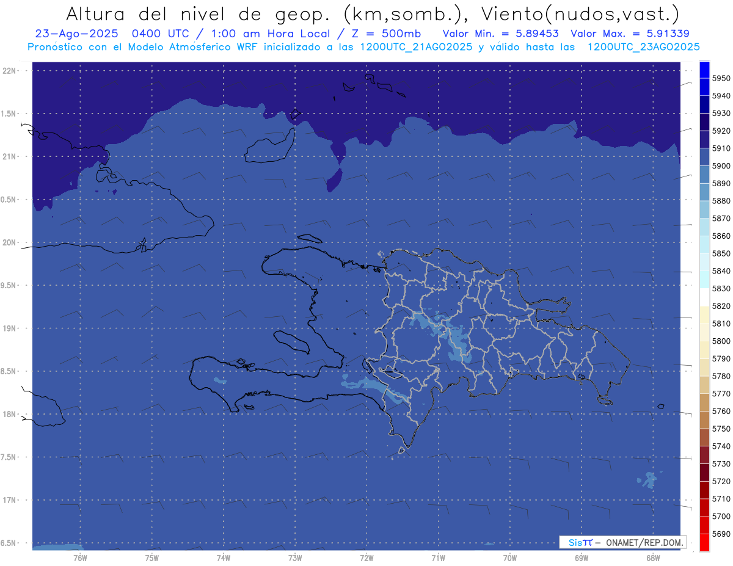
Task: Click the light-blue patch in the sea near 68W
Action: coord(649,481)
